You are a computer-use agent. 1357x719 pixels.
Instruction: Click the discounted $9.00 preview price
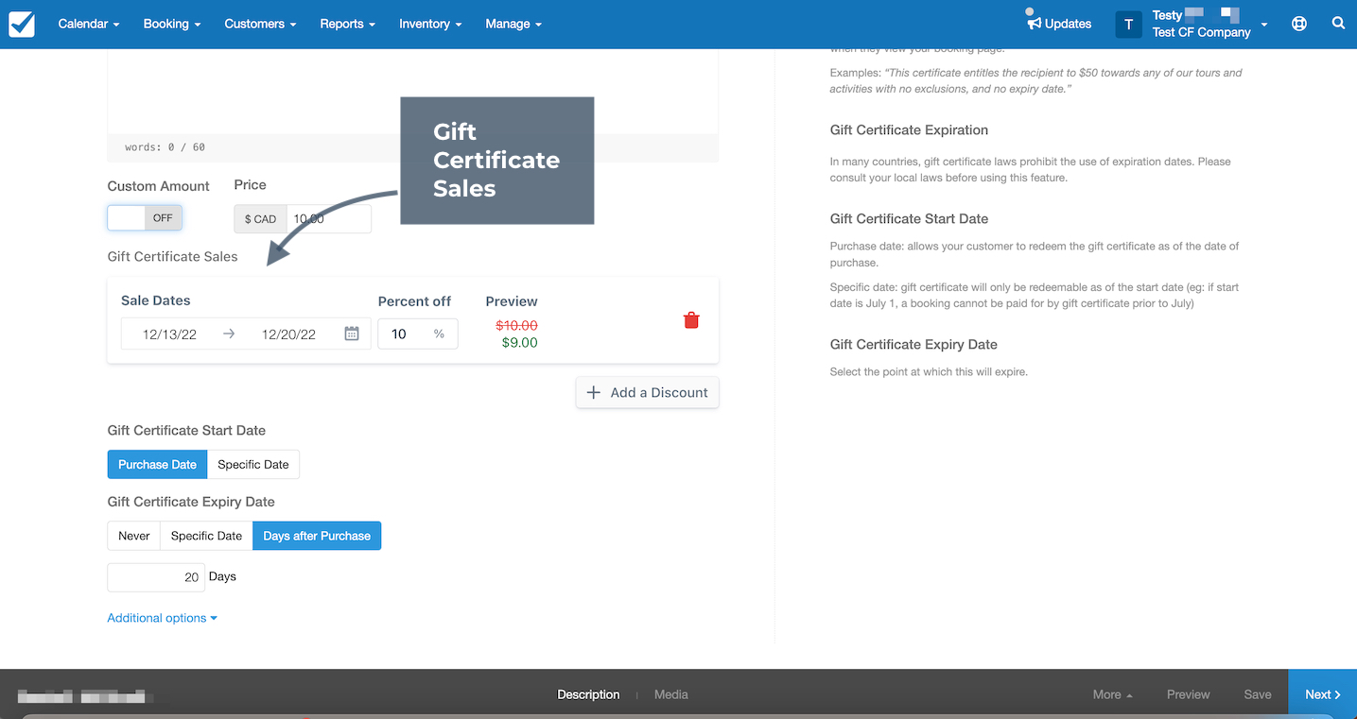pyautogui.click(x=519, y=342)
